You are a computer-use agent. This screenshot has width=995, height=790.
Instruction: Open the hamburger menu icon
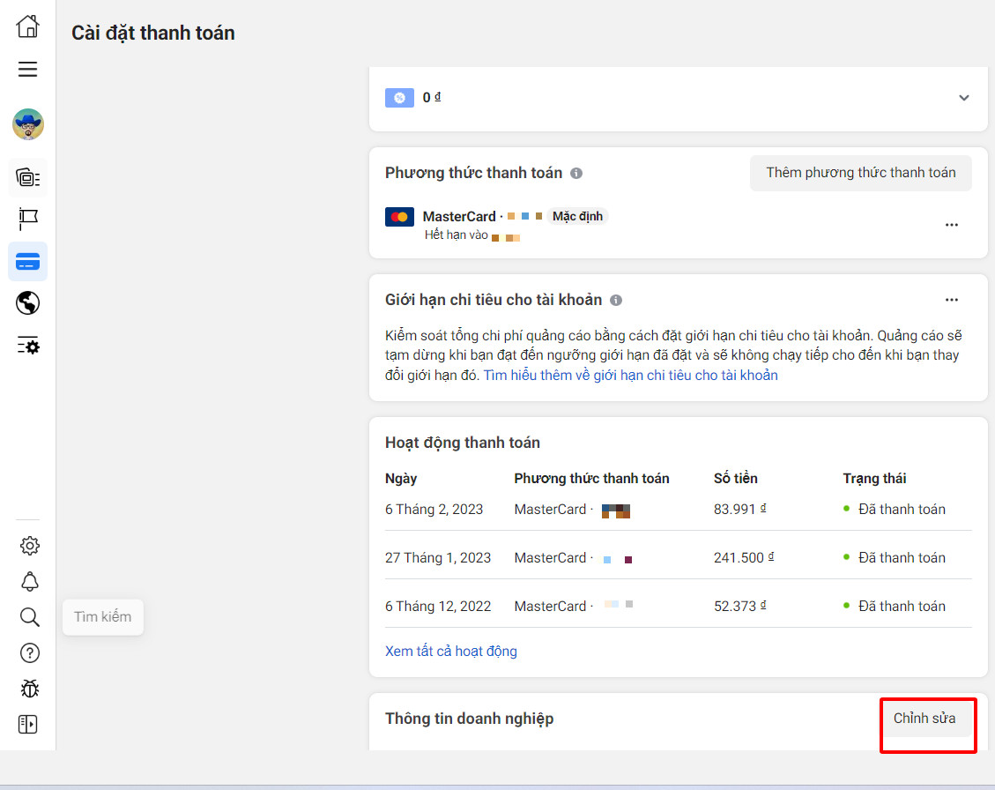point(28,69)
